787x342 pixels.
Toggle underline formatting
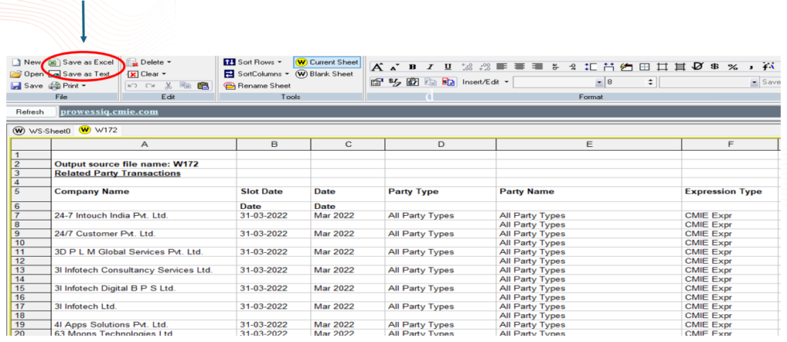click(x=448, y=67)
